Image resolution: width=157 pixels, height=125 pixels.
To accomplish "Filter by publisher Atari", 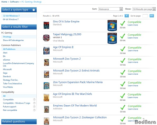I will [x=5, y=53].
